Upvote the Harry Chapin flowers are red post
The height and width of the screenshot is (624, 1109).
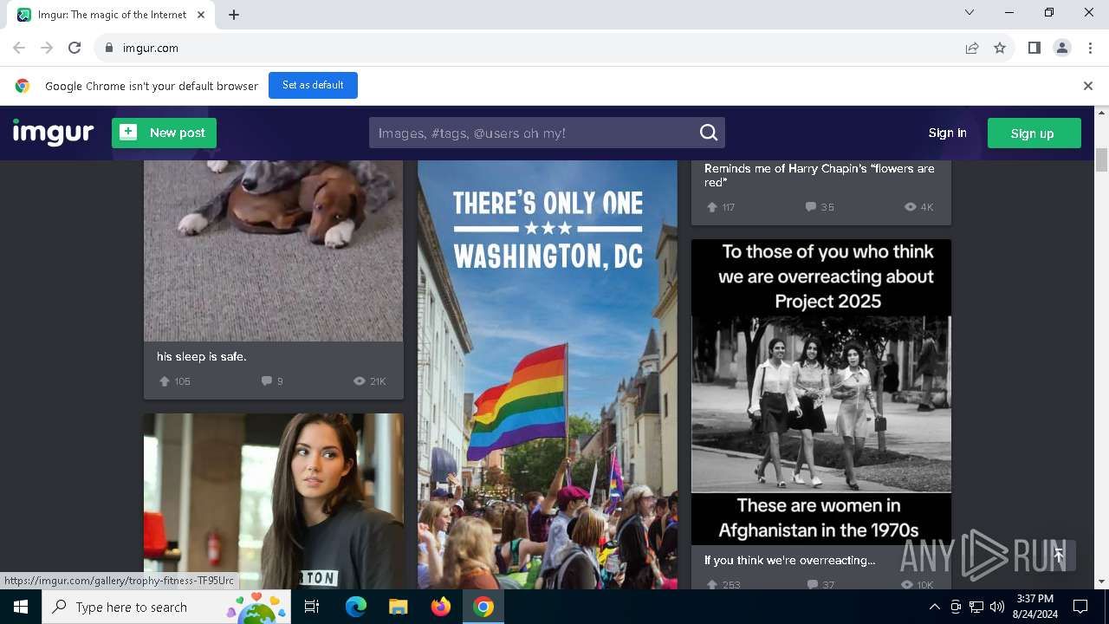tap(712, 207)
